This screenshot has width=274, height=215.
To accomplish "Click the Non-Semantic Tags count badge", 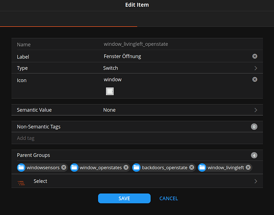I will click(x=254, y=127).
